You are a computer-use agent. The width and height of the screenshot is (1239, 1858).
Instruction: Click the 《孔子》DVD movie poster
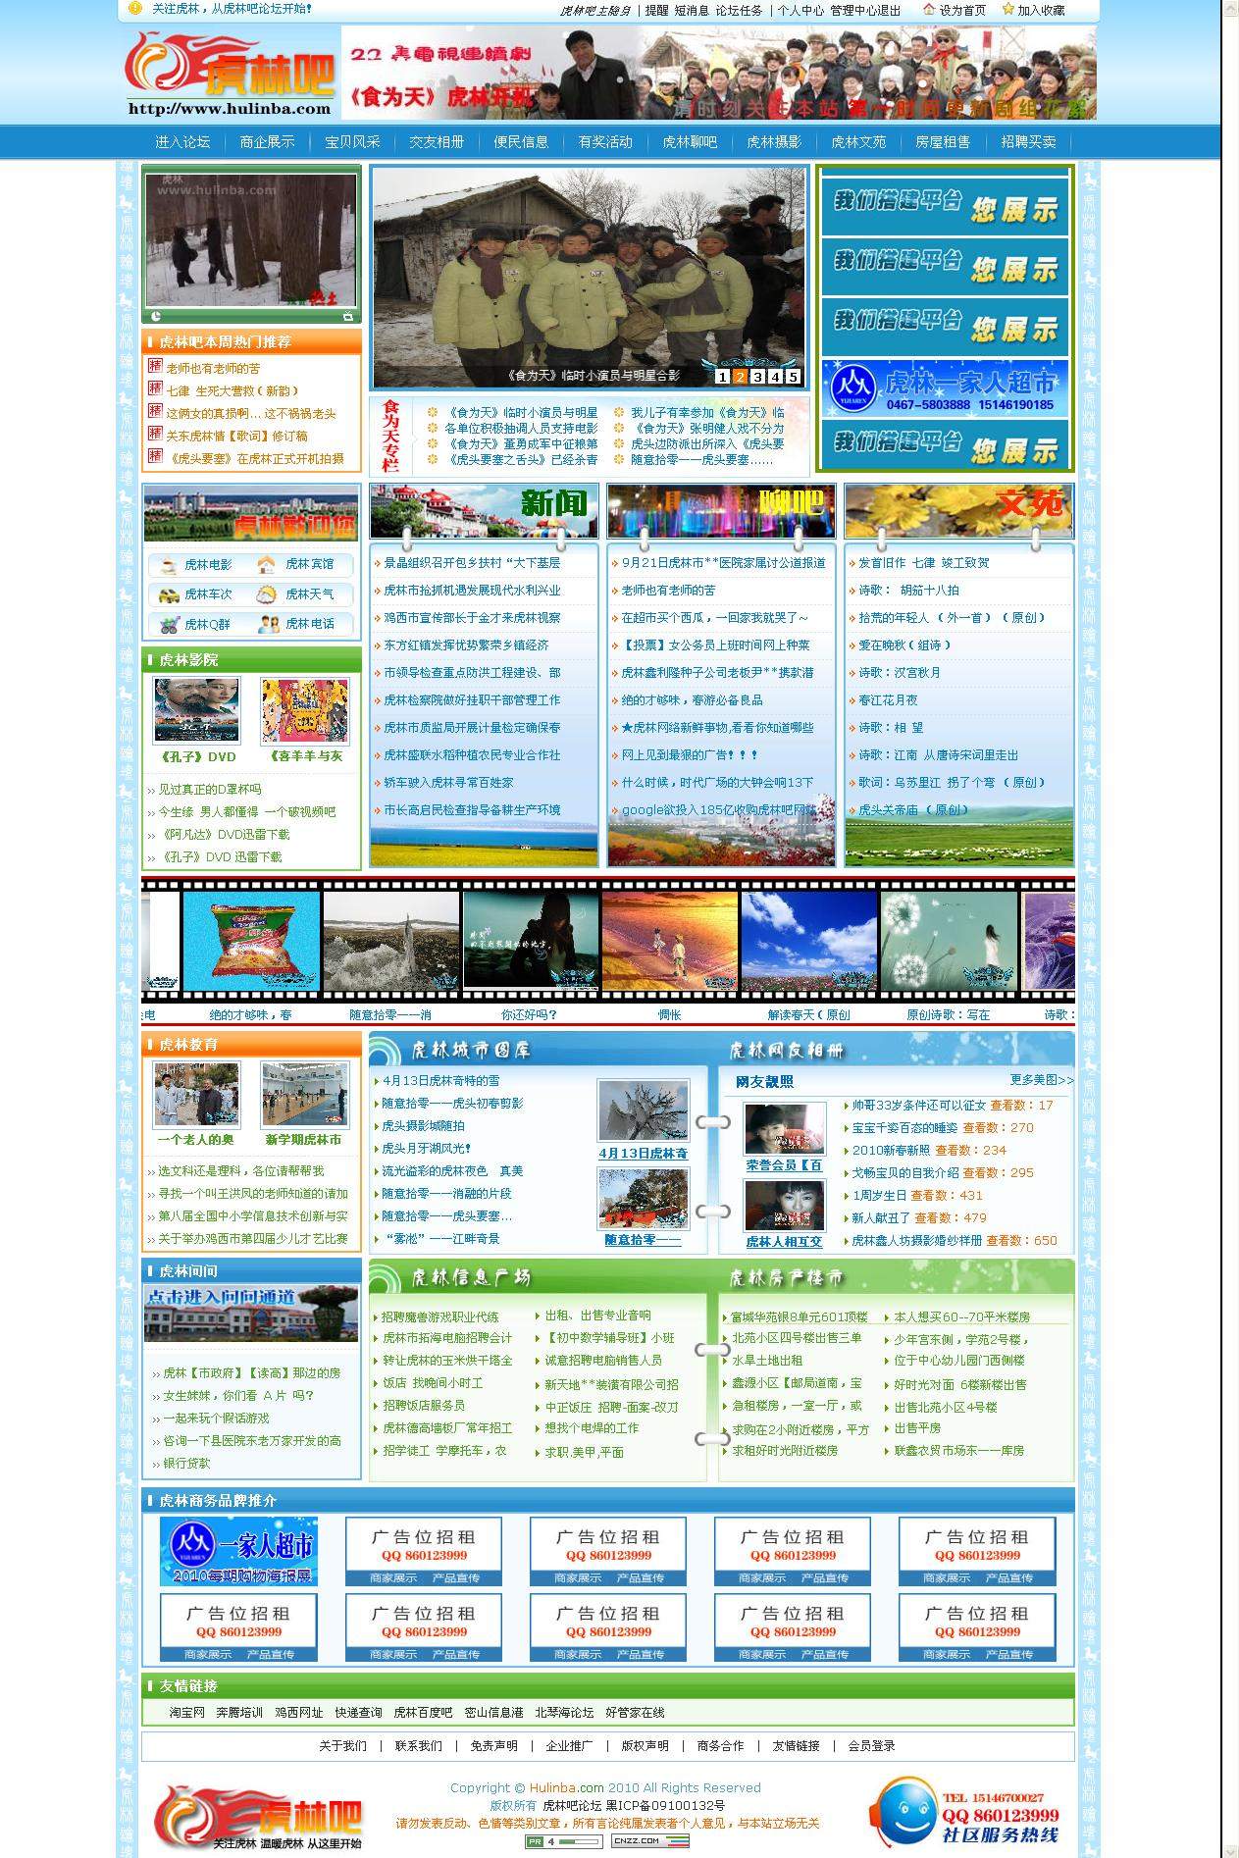196,711
